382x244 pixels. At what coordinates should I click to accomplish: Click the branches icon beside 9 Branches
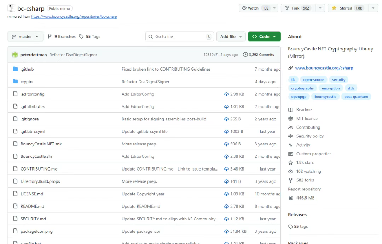(x=50, y=36)
